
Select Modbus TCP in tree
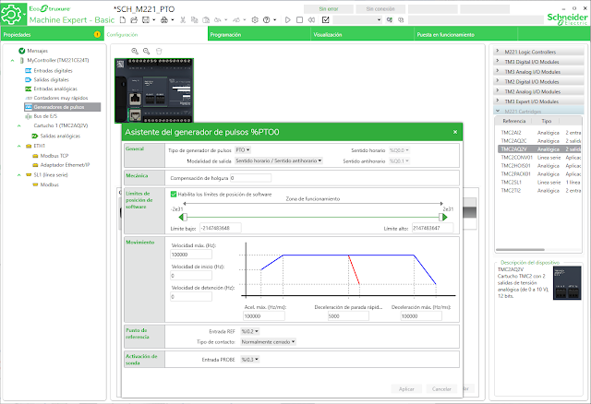coord(54,156)
